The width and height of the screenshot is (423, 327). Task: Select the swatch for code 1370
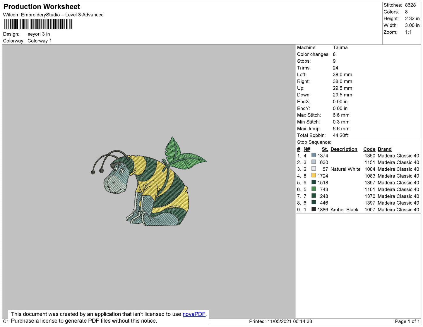point(314,196)
